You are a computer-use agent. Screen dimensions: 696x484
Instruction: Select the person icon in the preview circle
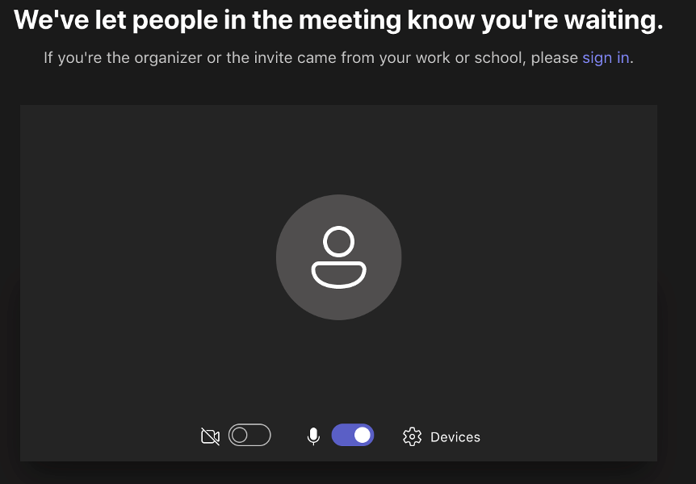[338, 257]
